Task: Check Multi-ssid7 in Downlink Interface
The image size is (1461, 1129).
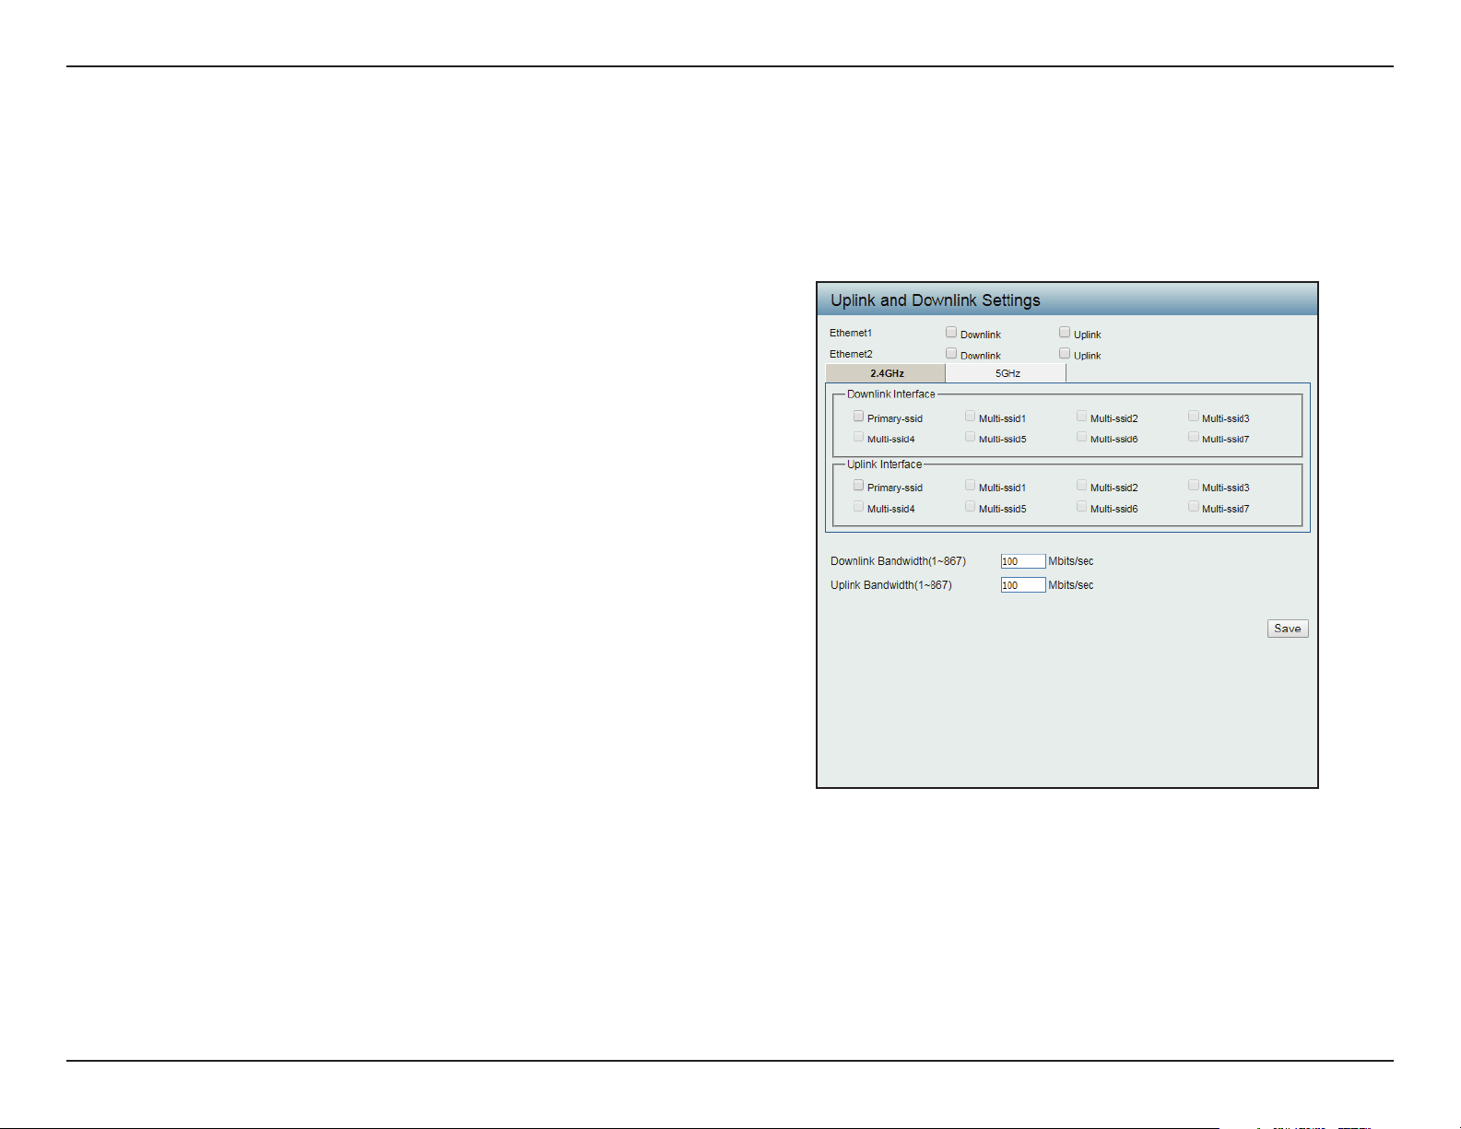Action: [x=1193, y=437]
